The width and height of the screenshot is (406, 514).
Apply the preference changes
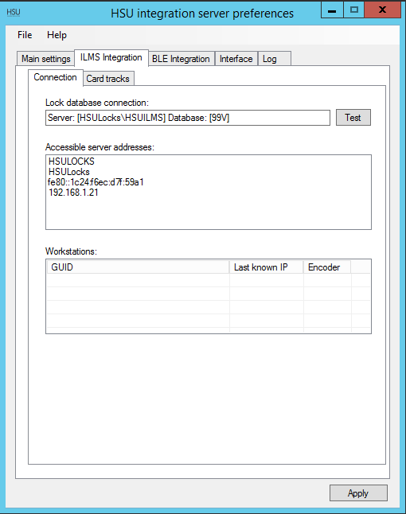coord(358,493)
